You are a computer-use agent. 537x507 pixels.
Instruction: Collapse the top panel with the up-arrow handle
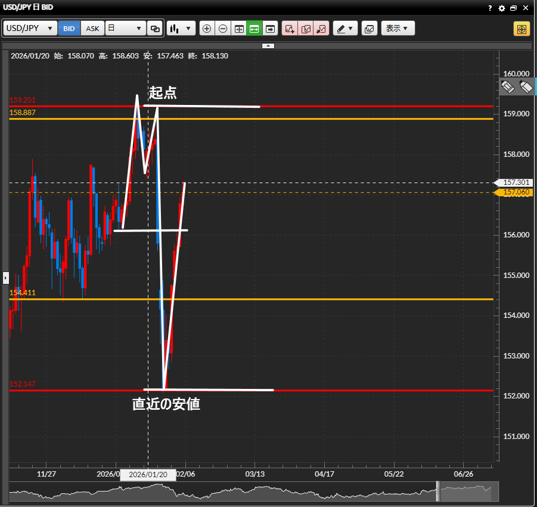point(268,45)
